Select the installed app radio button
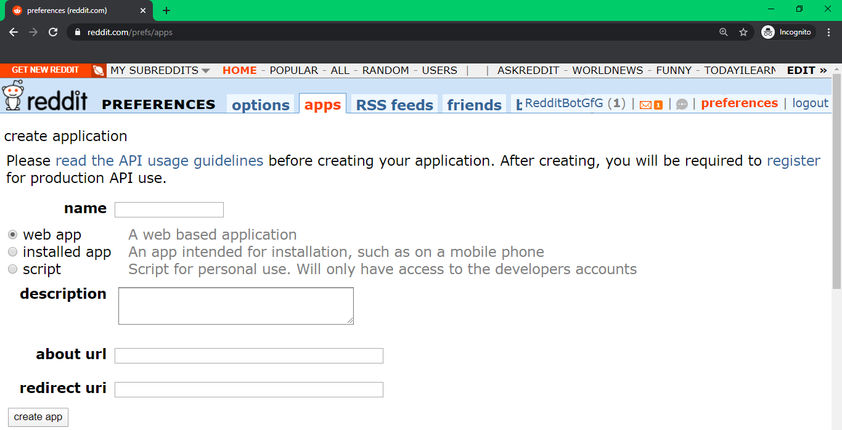The image size is (842, 430). click(x=12, y=252)
